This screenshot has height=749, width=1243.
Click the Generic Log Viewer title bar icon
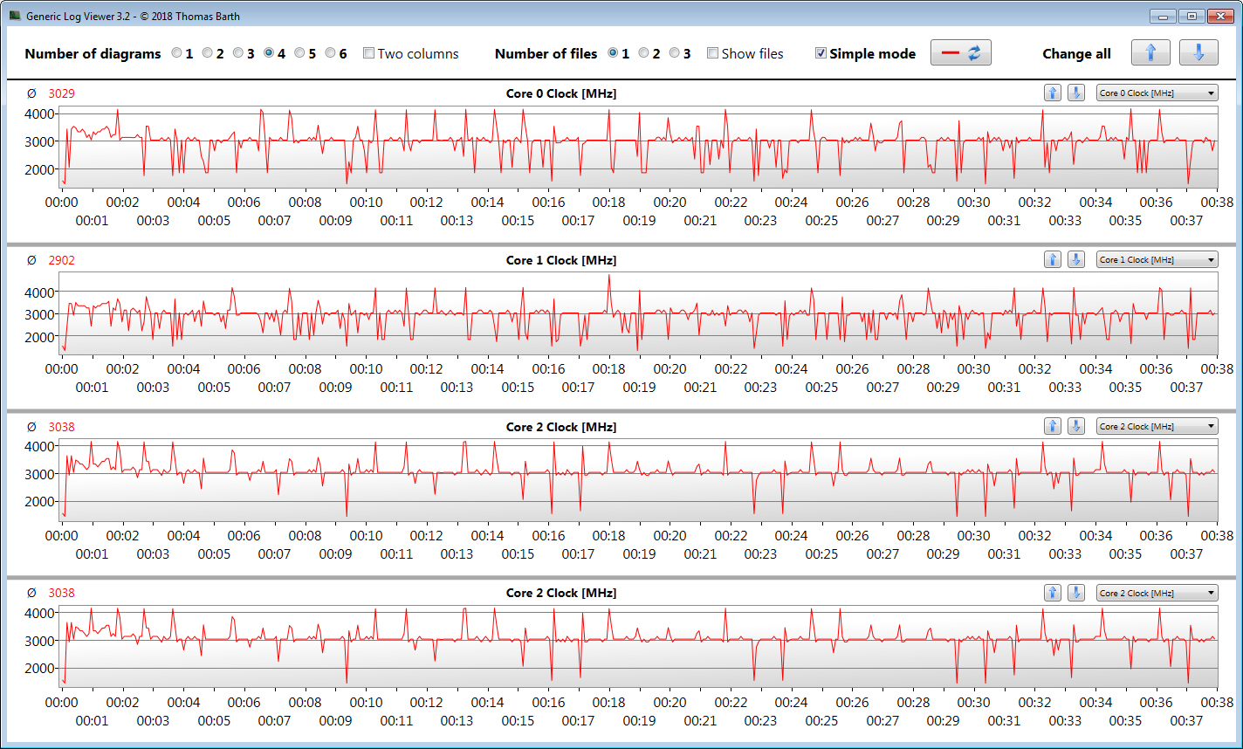point(15,16)
